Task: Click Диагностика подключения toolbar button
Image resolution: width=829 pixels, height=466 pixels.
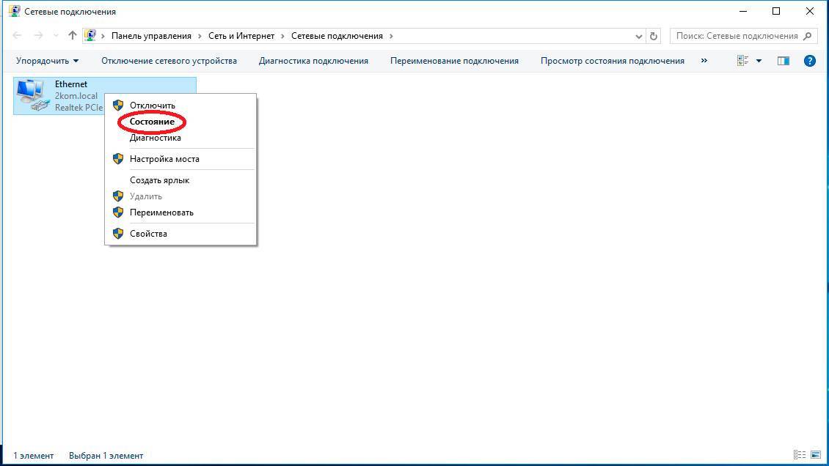Action: tap(313, 61)
